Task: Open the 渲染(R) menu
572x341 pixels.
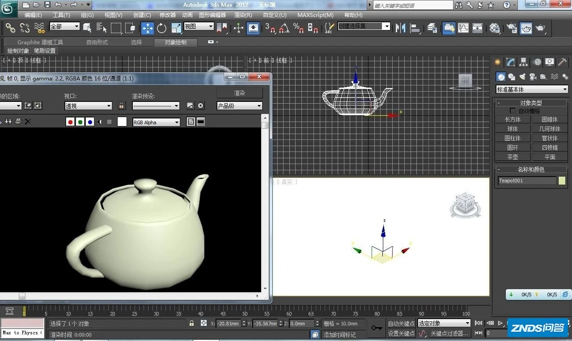Action: pyautogui.click(x=243, y=15)
